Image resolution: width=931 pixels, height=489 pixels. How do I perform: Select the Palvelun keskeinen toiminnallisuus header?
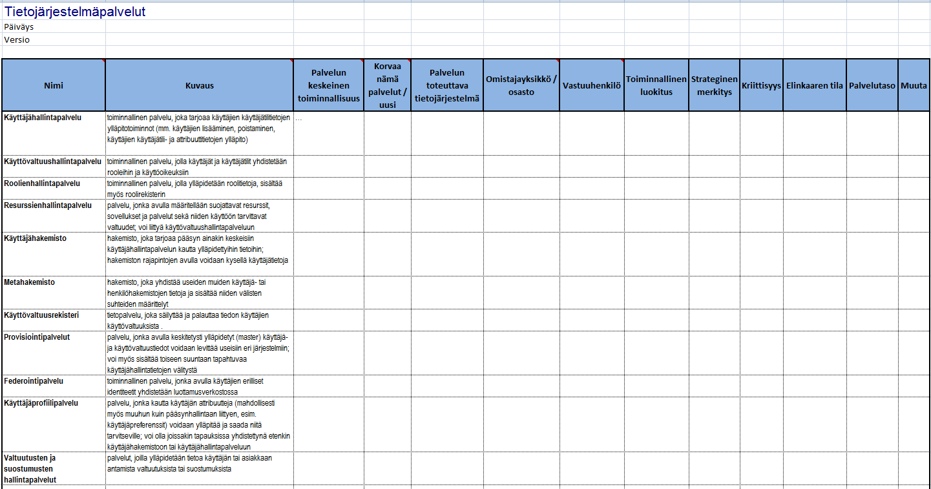329,85
